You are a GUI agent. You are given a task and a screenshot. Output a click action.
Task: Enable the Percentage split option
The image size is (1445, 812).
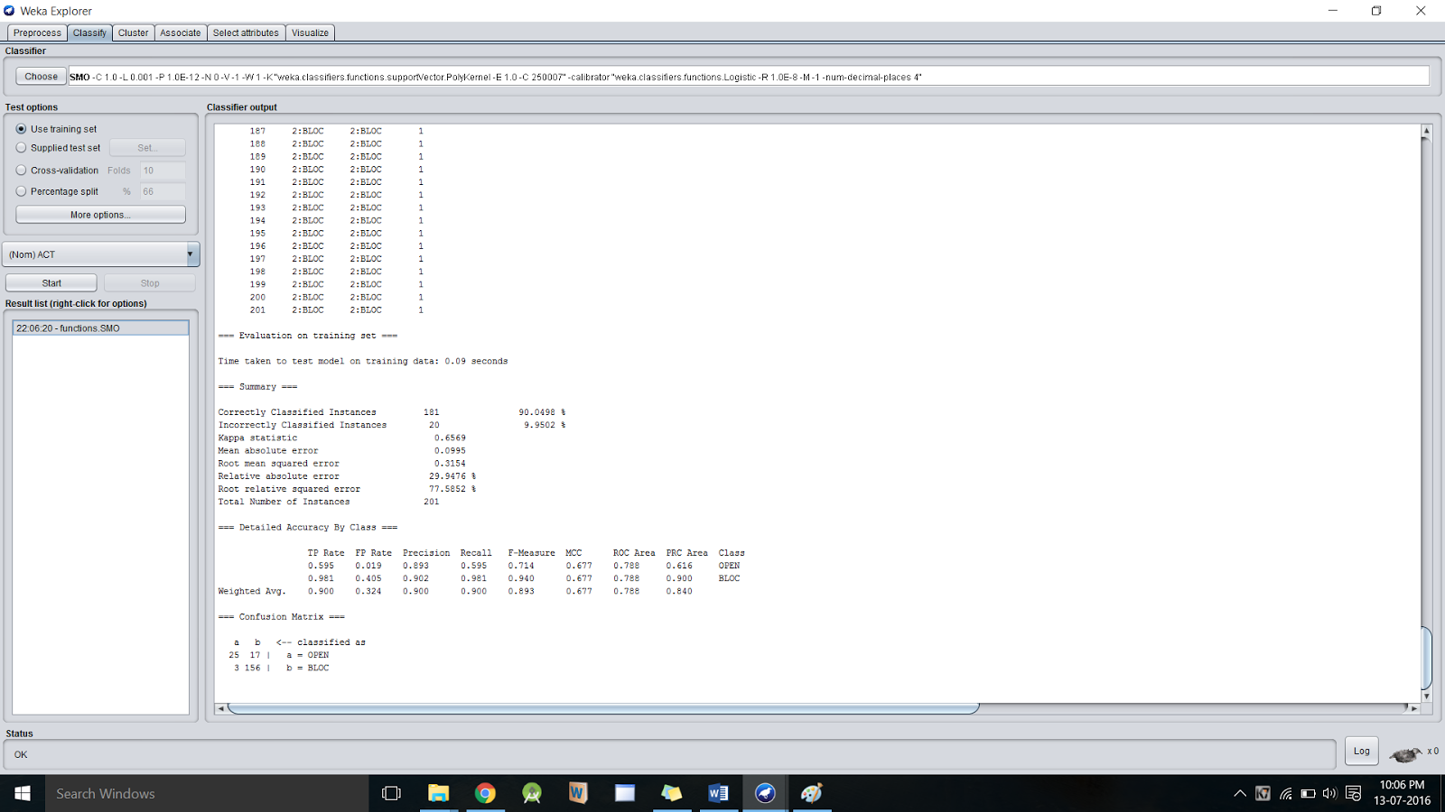pyautogui.click(x=21, y=191)
